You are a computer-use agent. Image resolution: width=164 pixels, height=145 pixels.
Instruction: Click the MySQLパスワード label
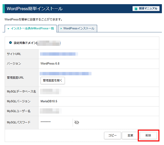point(19,122)
